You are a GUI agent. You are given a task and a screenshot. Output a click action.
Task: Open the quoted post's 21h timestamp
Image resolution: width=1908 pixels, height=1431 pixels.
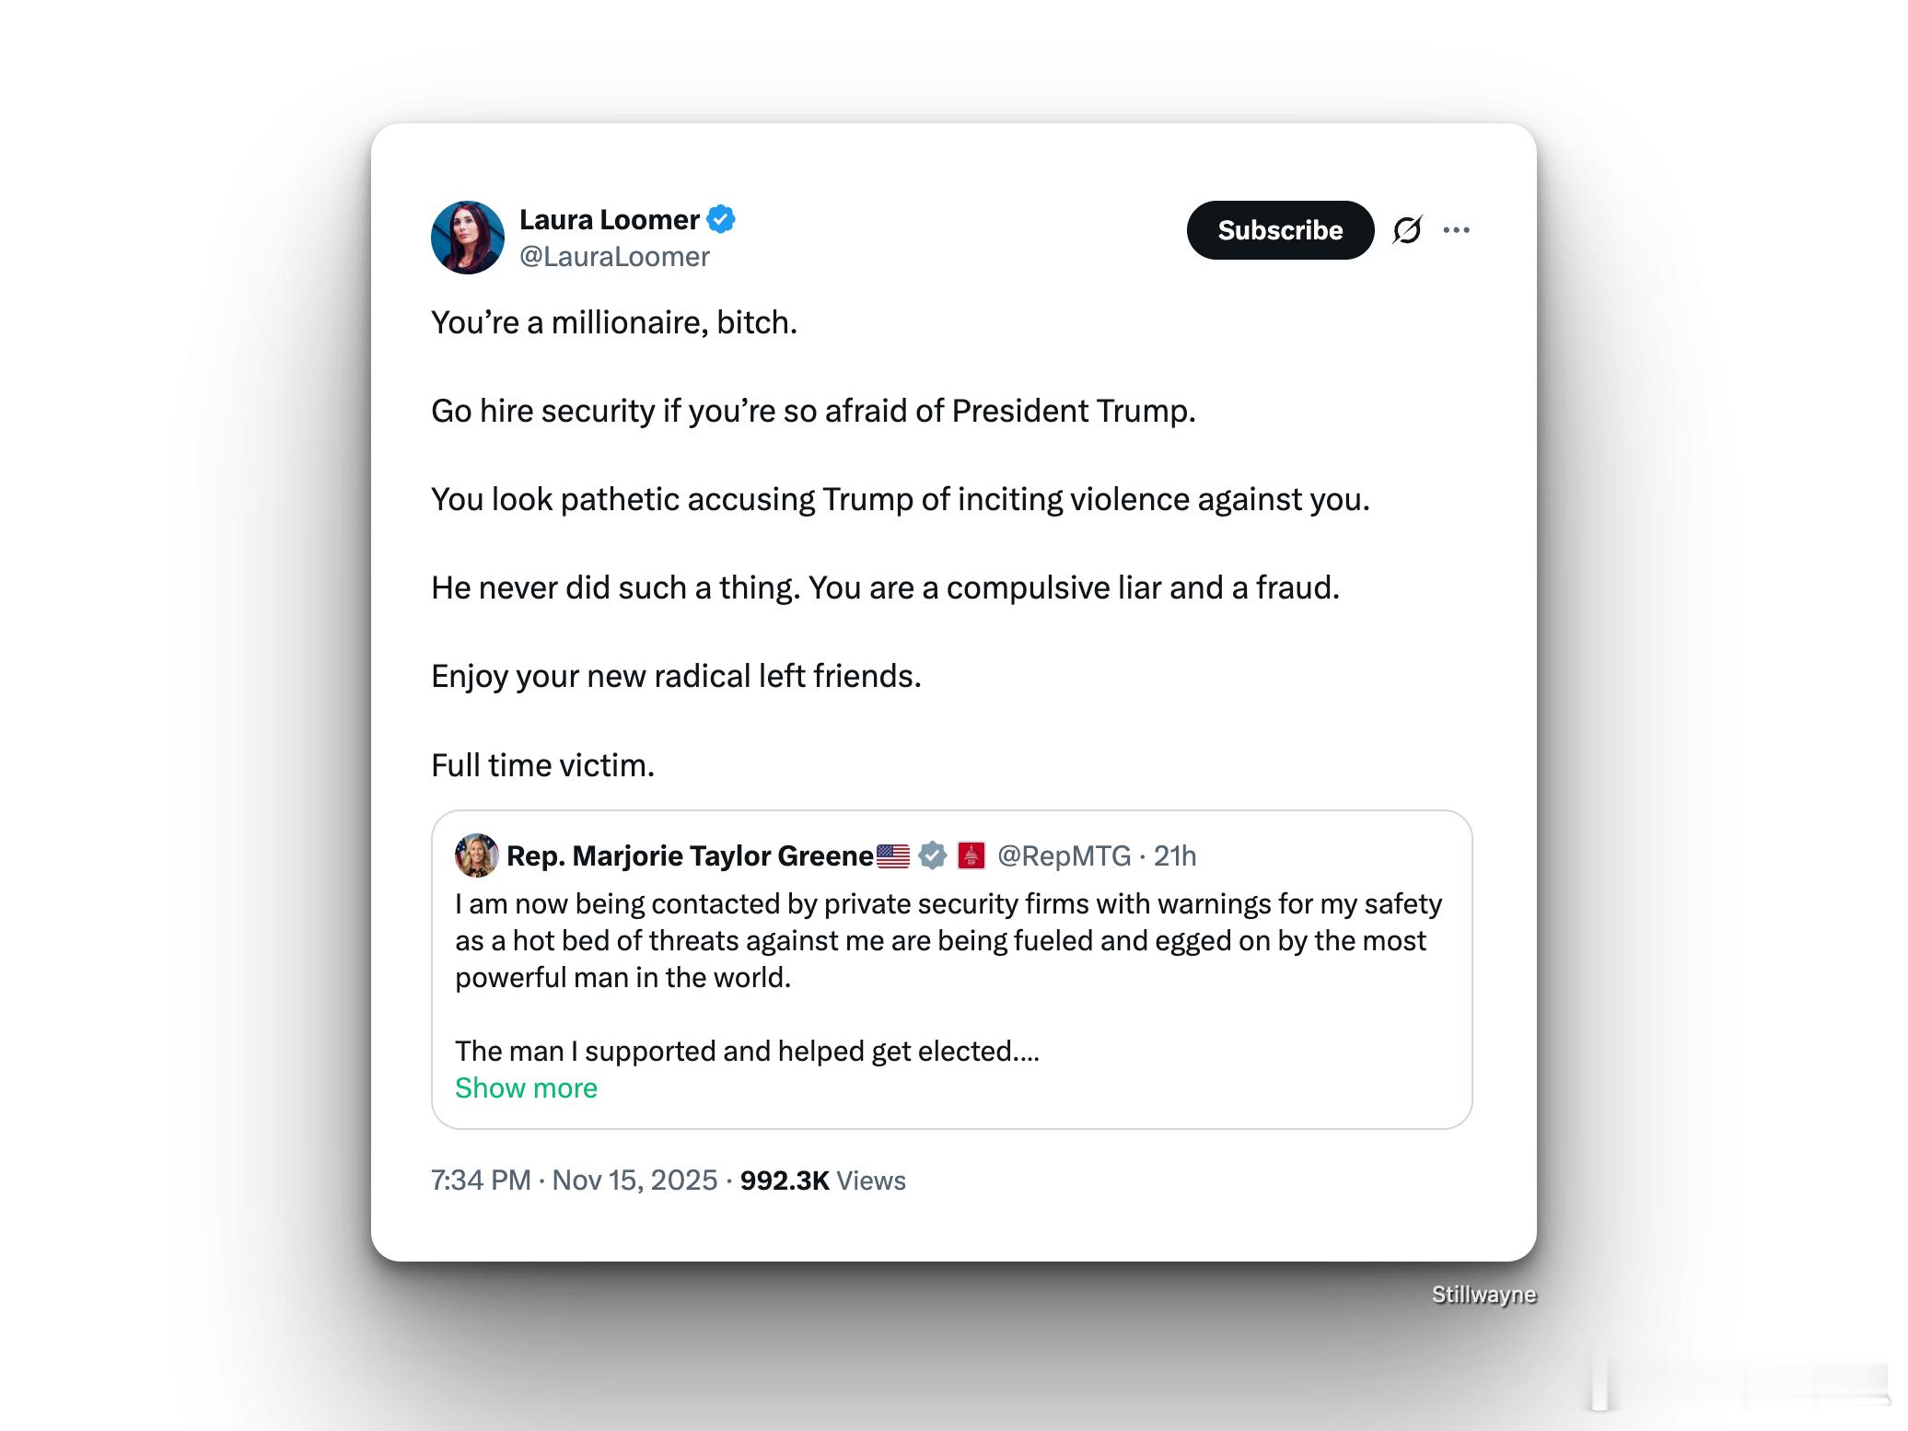(x=1175, y=856)
